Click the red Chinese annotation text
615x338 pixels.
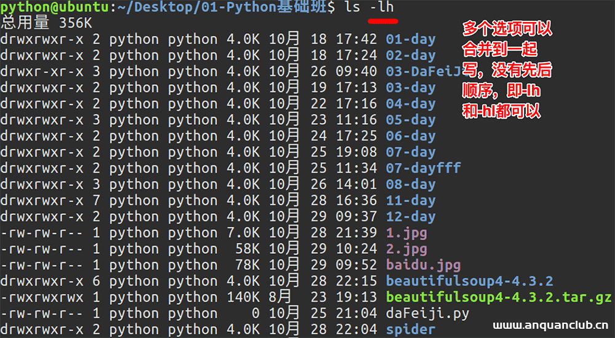click(507, 70)
